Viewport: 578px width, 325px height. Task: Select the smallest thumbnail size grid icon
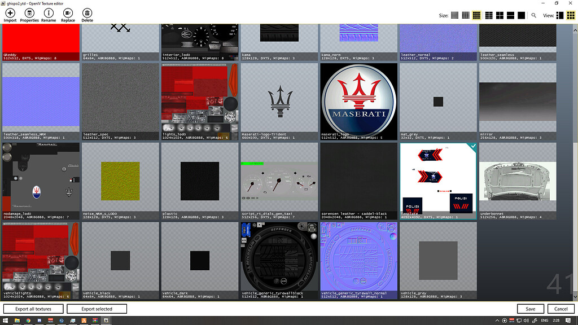(x=455, y=15)
